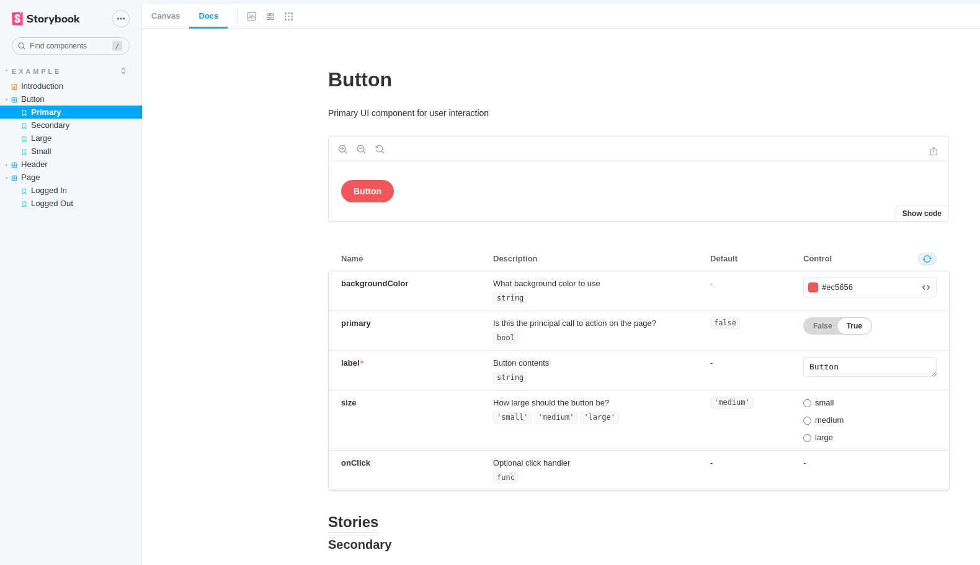
Task: Open the backgroundColor color swatch picker
Action: click(813, 287)
